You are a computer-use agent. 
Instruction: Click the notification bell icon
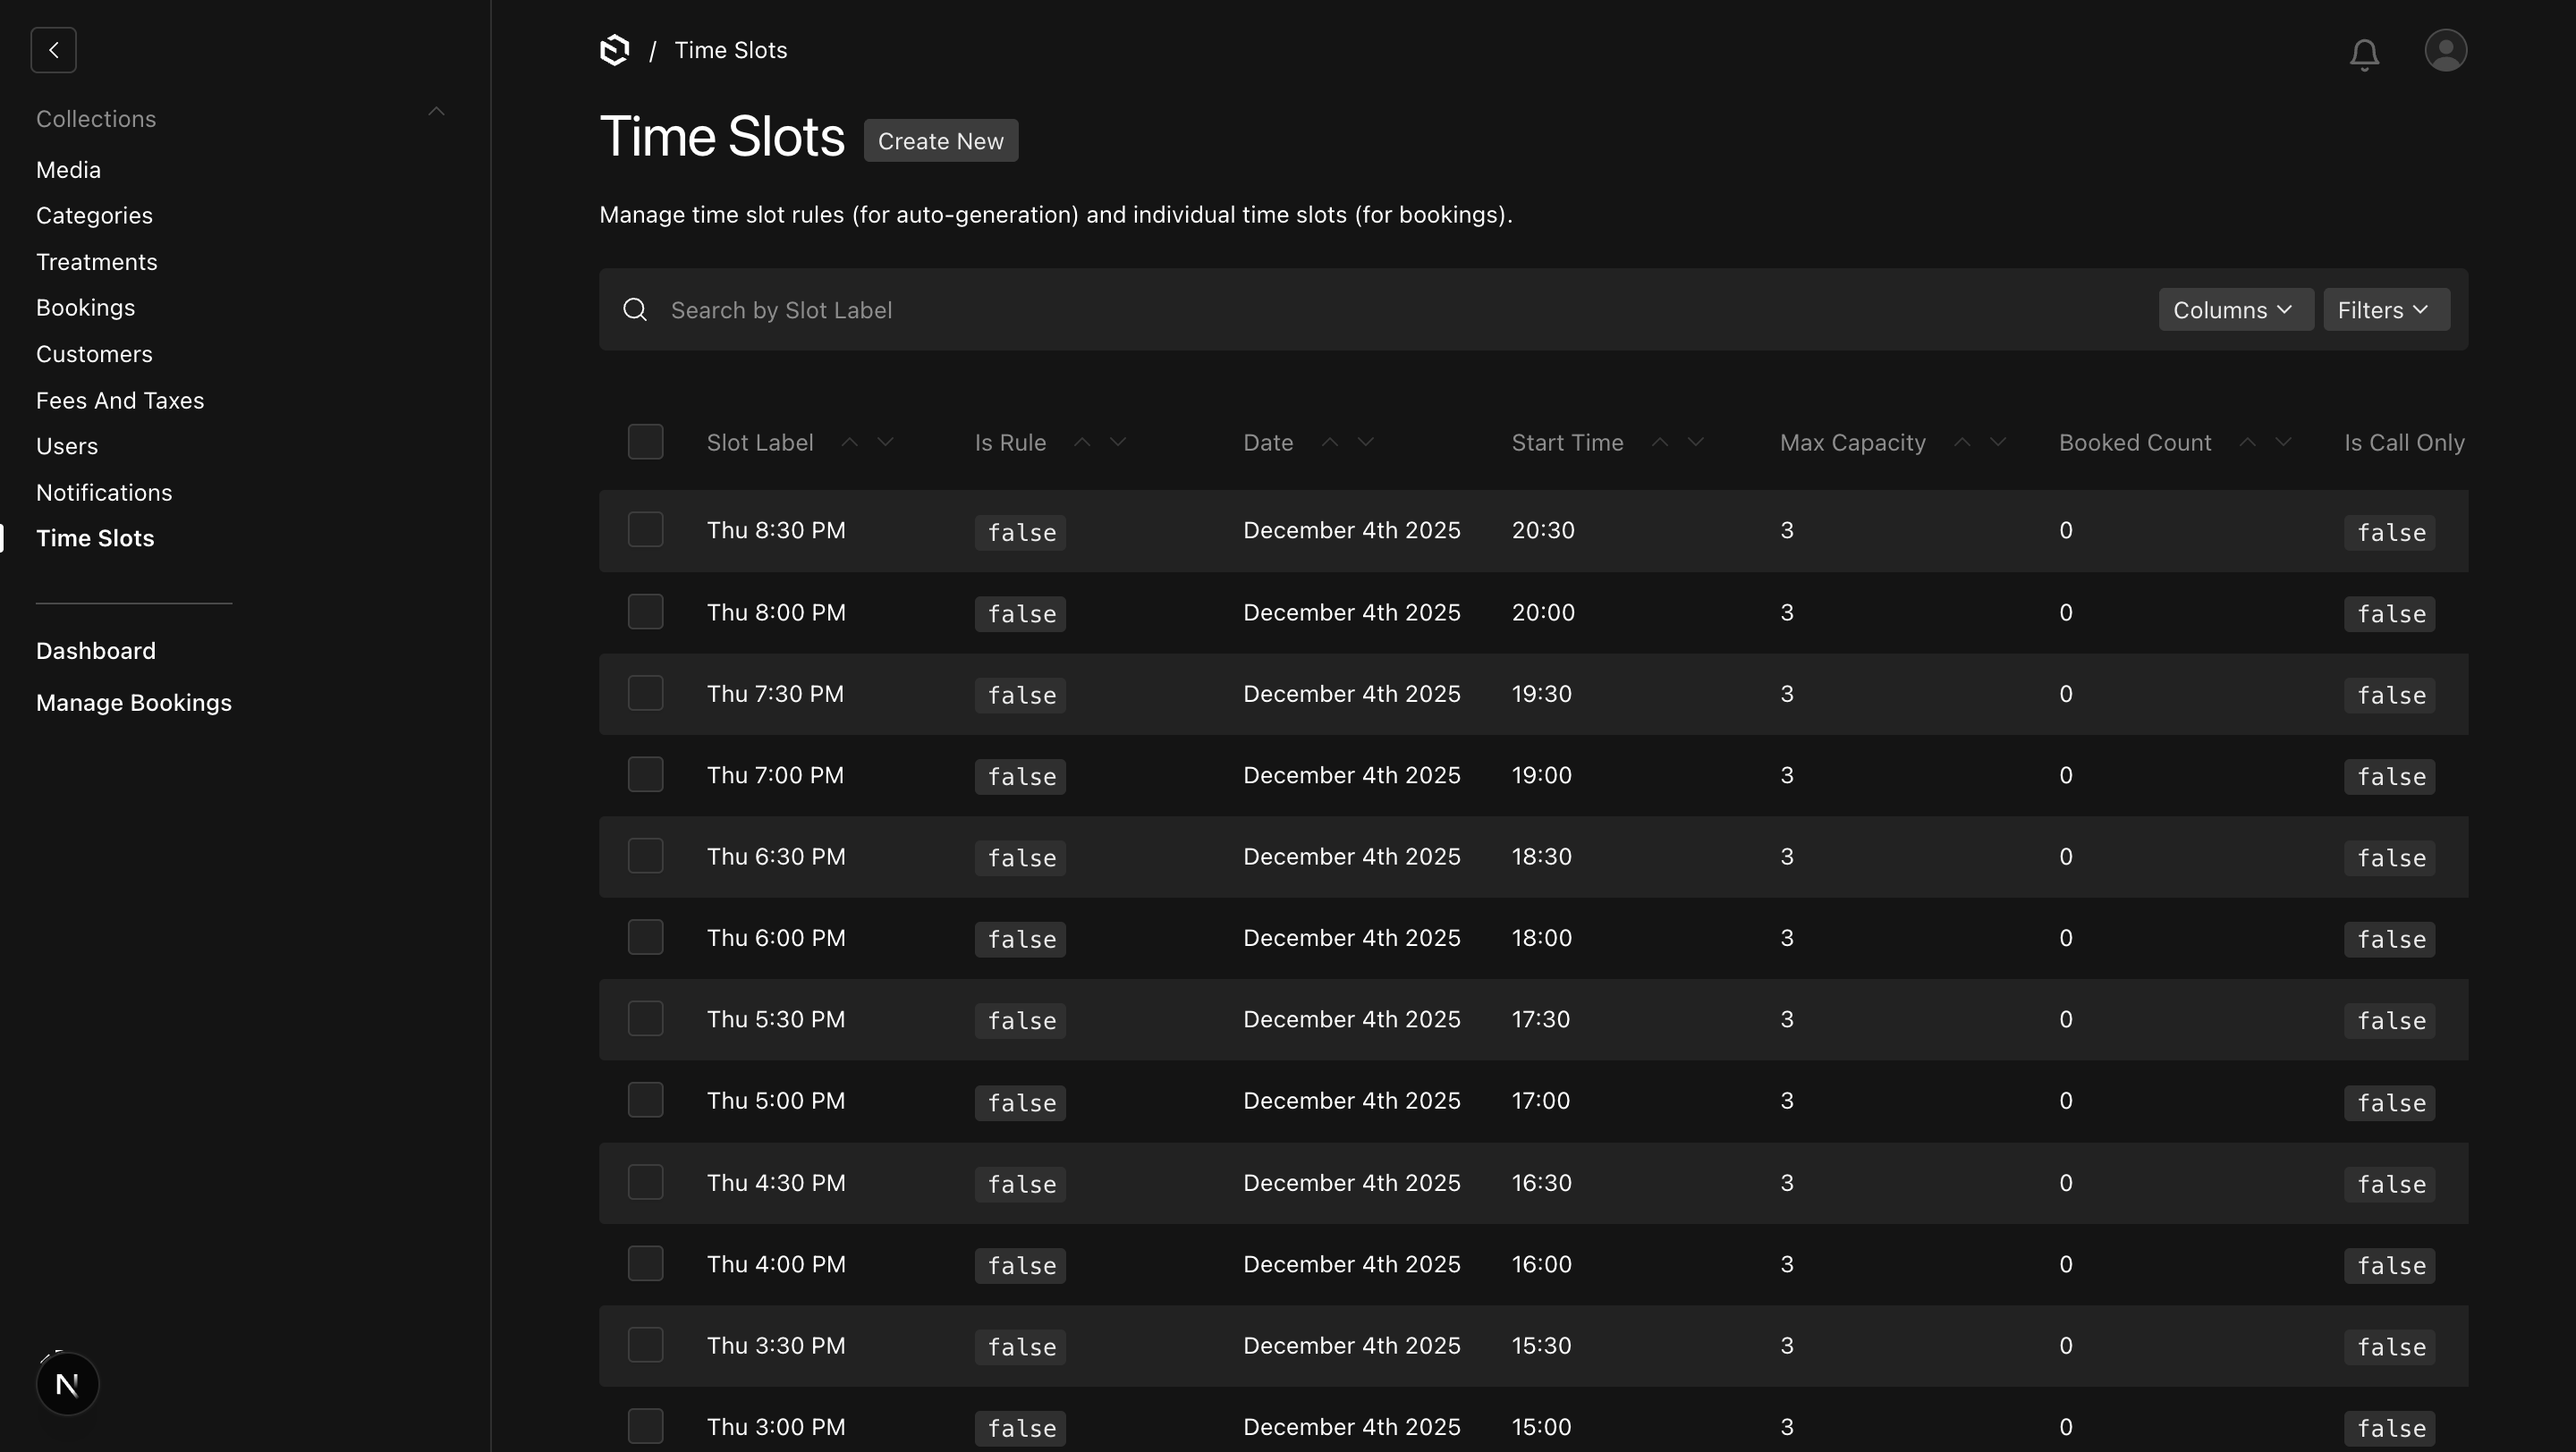coord(2364,54)
